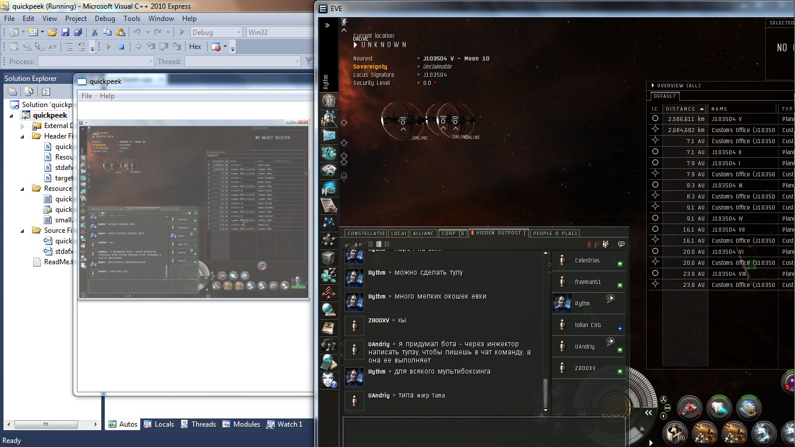Open the quickpeek window Help menu
The height and width of the screenshot is (447, 795).
[x=107, y=96]
